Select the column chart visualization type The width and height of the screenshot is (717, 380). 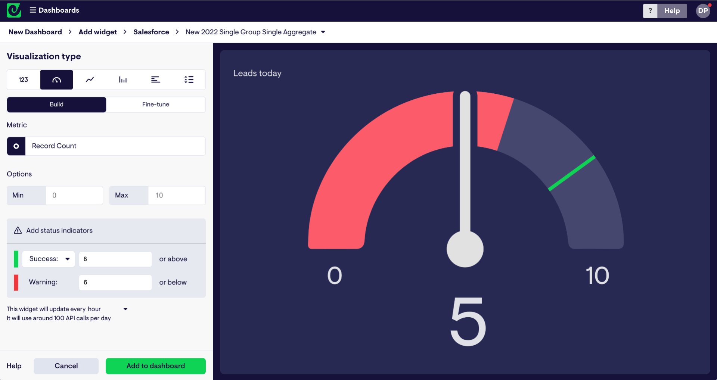pyautogui.click(x=122, y=80)
